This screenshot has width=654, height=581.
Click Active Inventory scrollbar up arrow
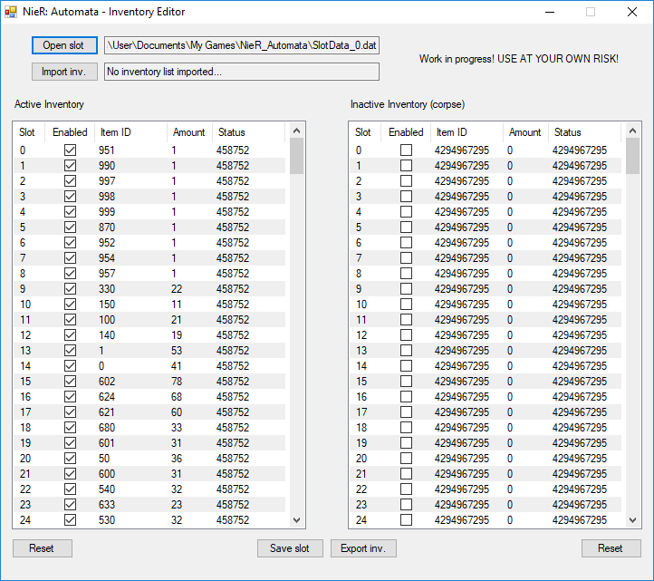tap(296, 131)
